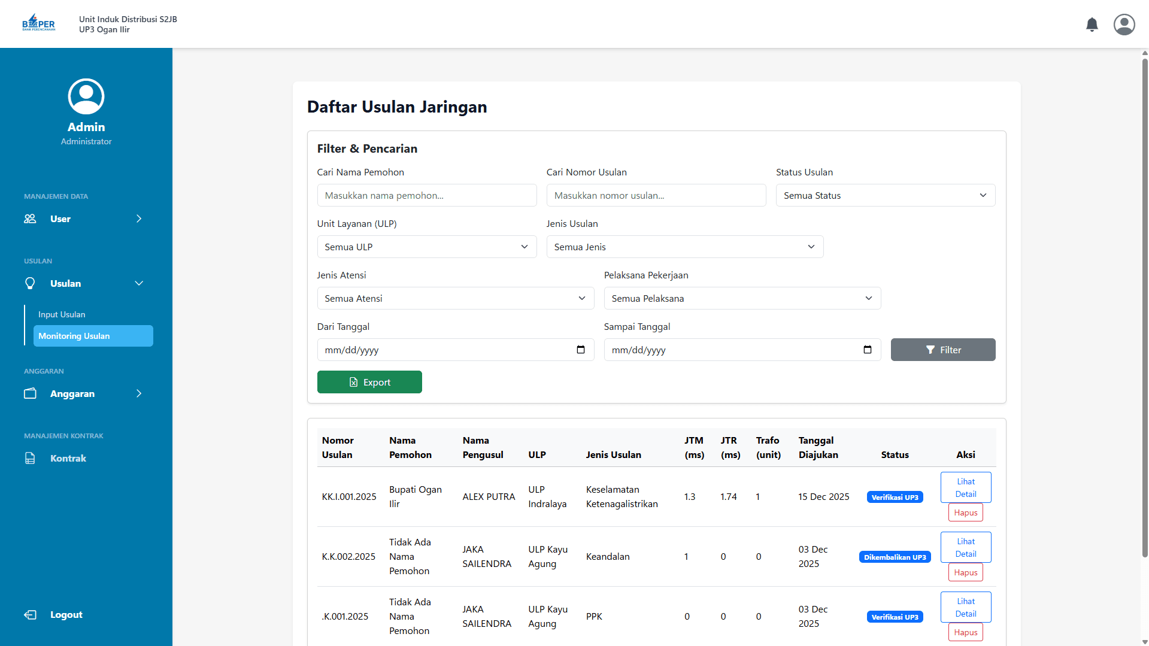
Task: Click the Verifikasi UP3 badge for KK.I.001.2025
Action: [895, 498]
